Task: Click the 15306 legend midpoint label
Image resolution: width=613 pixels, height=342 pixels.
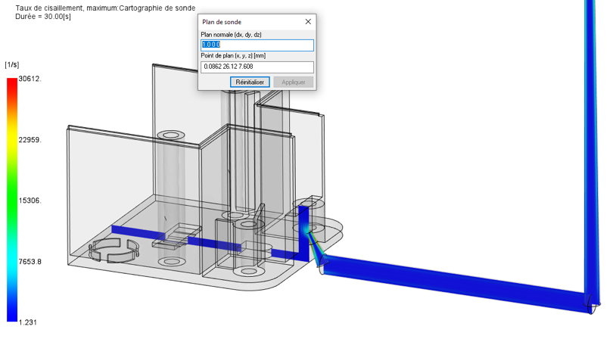Action: point(30,201)
